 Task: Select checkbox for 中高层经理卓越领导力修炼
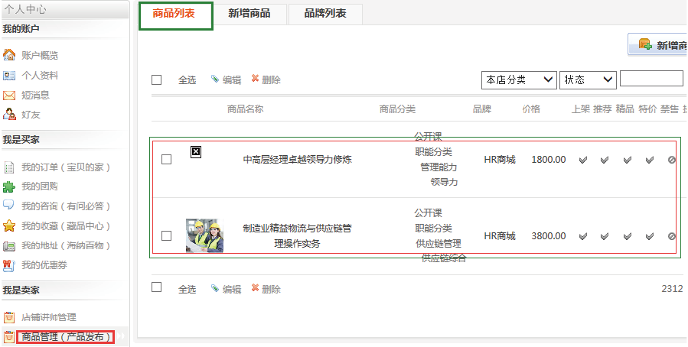167,160
